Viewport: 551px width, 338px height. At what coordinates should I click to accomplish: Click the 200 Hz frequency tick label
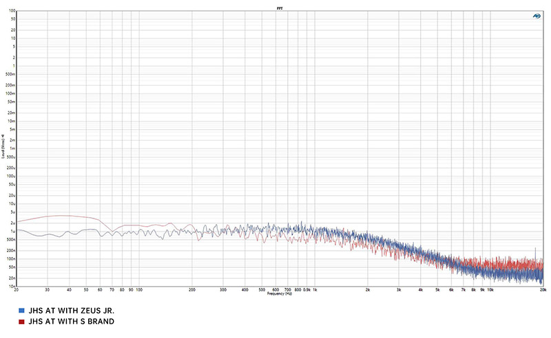(x=192, y=290)
